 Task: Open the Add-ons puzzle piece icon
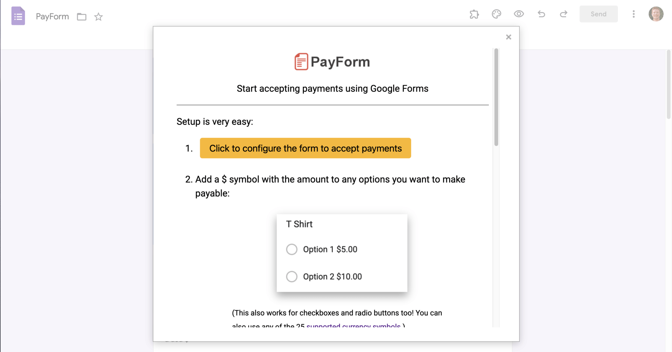[474, 14]
